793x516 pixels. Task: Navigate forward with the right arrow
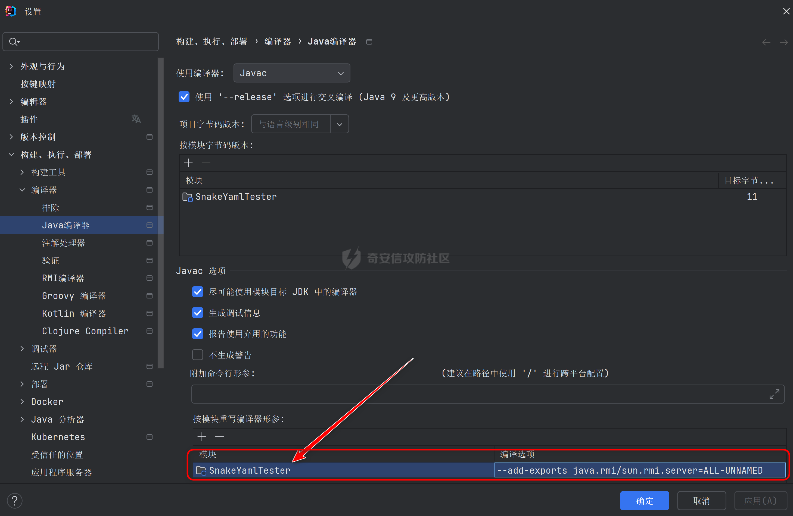pyautogui.click(x=784, y=42)
